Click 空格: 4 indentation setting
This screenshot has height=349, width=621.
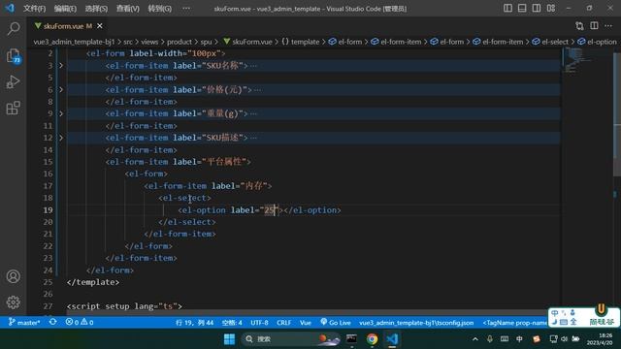click(232, 323)
